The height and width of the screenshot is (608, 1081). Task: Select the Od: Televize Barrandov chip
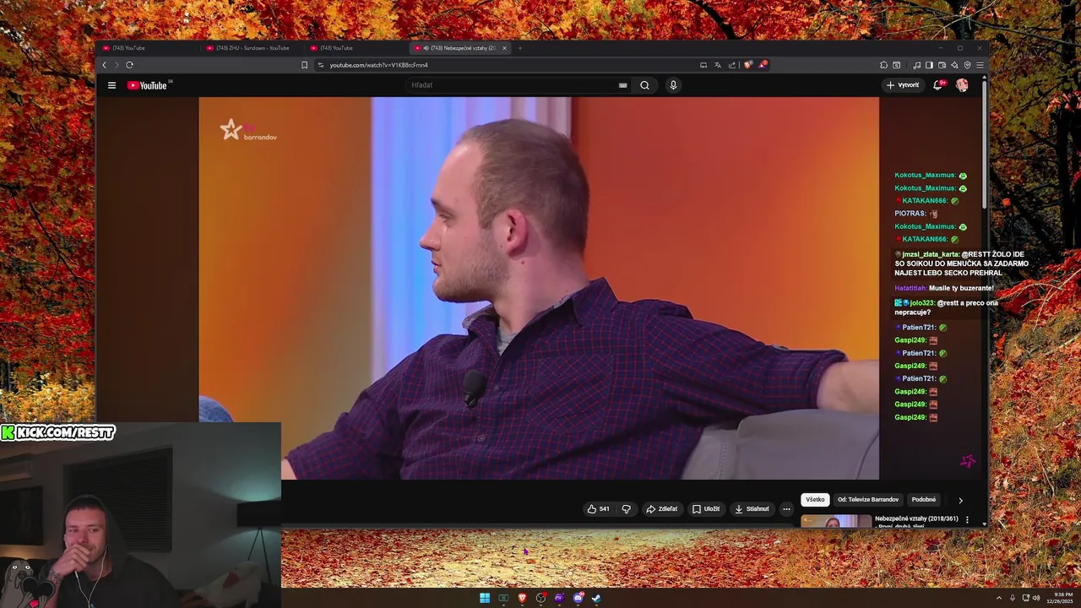(868, 500)
